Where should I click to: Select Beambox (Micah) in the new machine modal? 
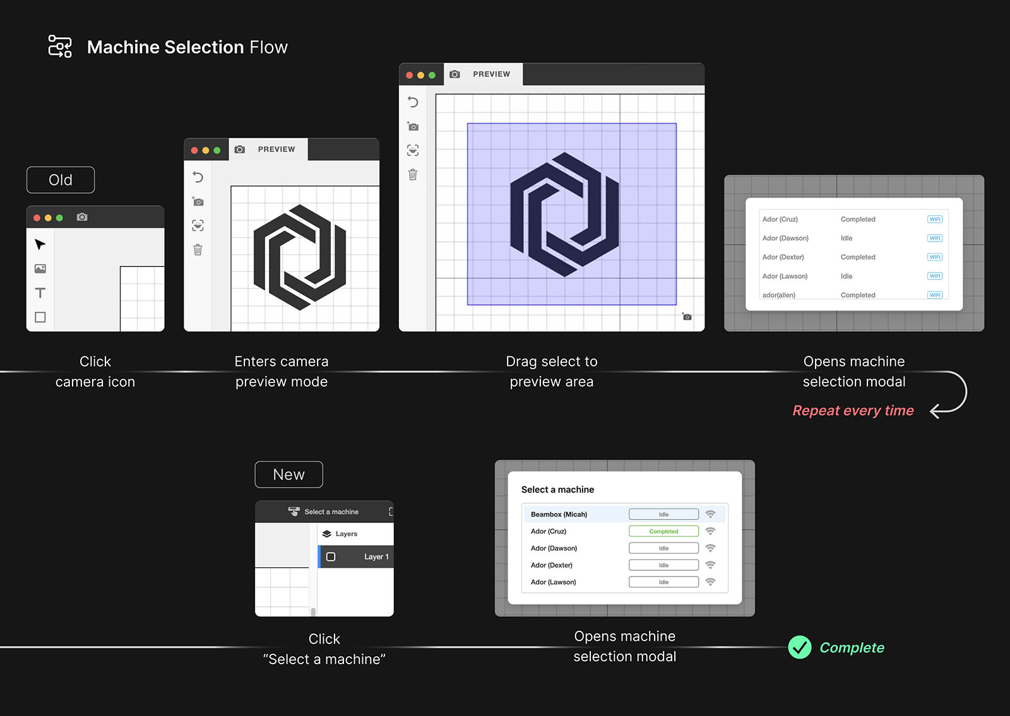coord(625,514)
